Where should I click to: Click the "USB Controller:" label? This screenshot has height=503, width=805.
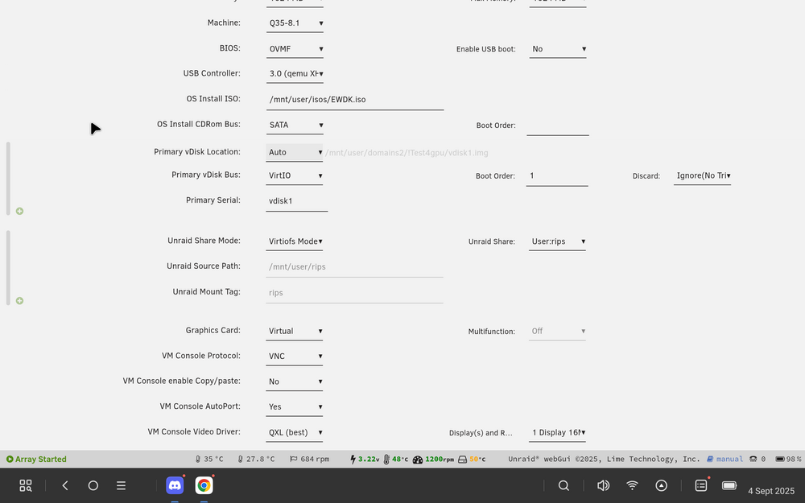point(212,73)
